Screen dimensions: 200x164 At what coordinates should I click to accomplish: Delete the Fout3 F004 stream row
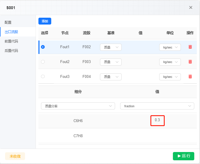[190, 77]
